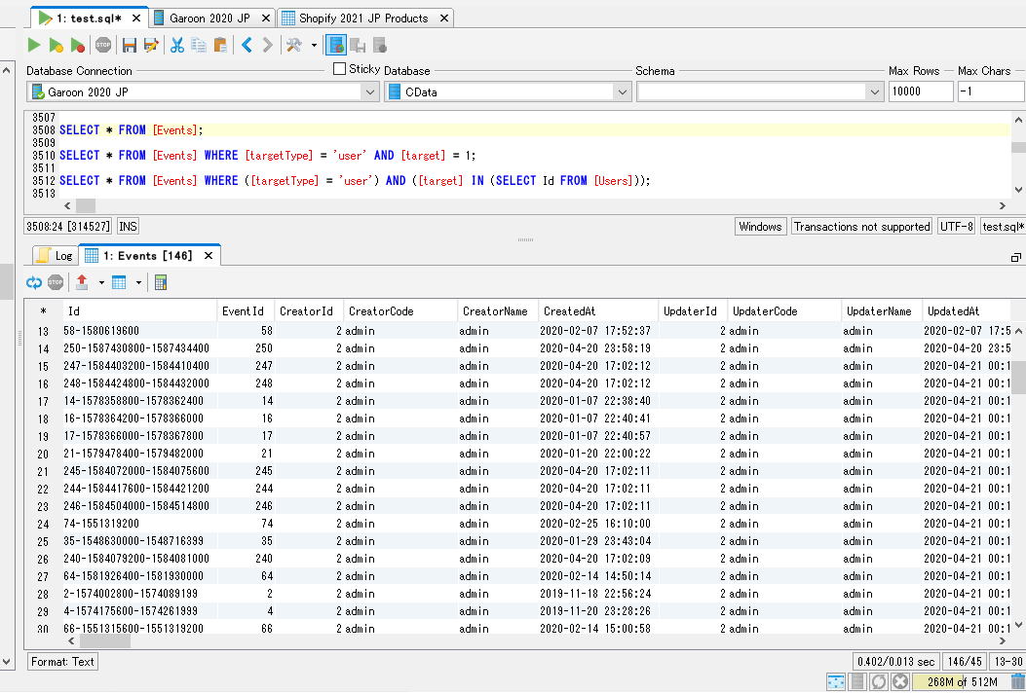
Task: Open the calculator icon in results toolbar
Action: 161,282
